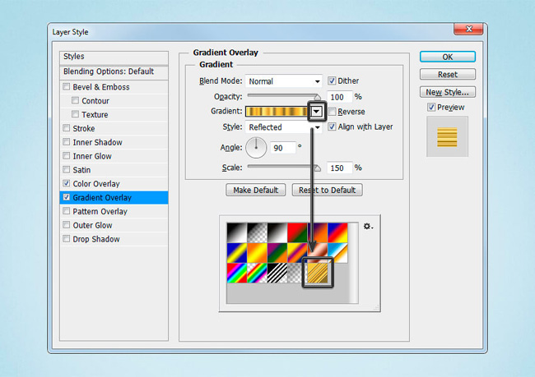This screenshot has width=535, height=377.
Task: Click the gold gradient preview bar
Action: [x=277, y=112]
